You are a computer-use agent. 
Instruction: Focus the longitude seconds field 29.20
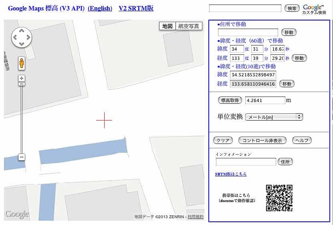(x=277, y=58)
